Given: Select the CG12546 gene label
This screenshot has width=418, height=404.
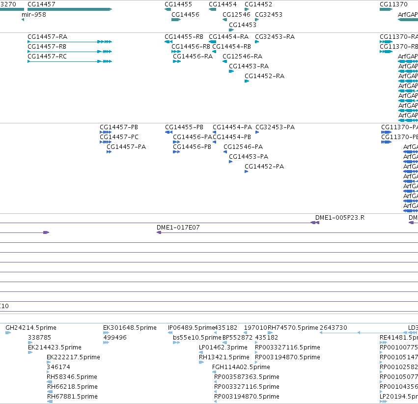Looking at the screenshot, I should [x=236, y=14].
